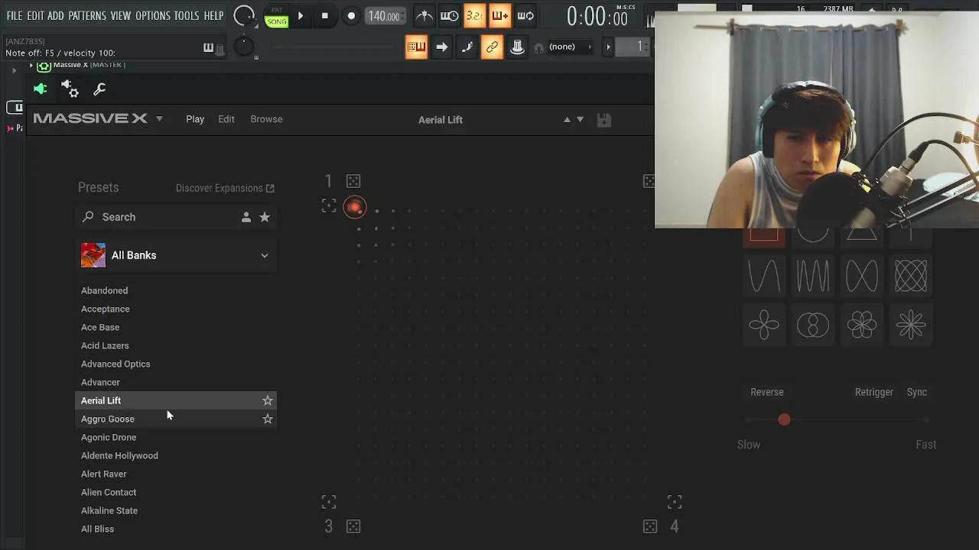Toggle wait for input to start
This screenshot has height=550, width=979.
[450, 15]
